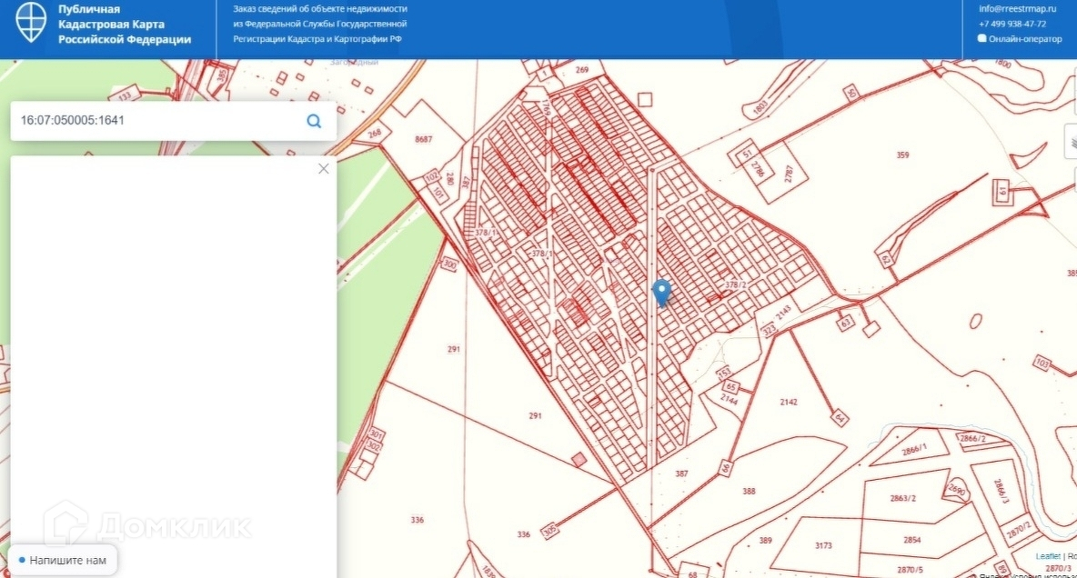The image size is (1077, 578).
Task: Select parcel 2854 on the map
Action: click(x=912, y=540)
